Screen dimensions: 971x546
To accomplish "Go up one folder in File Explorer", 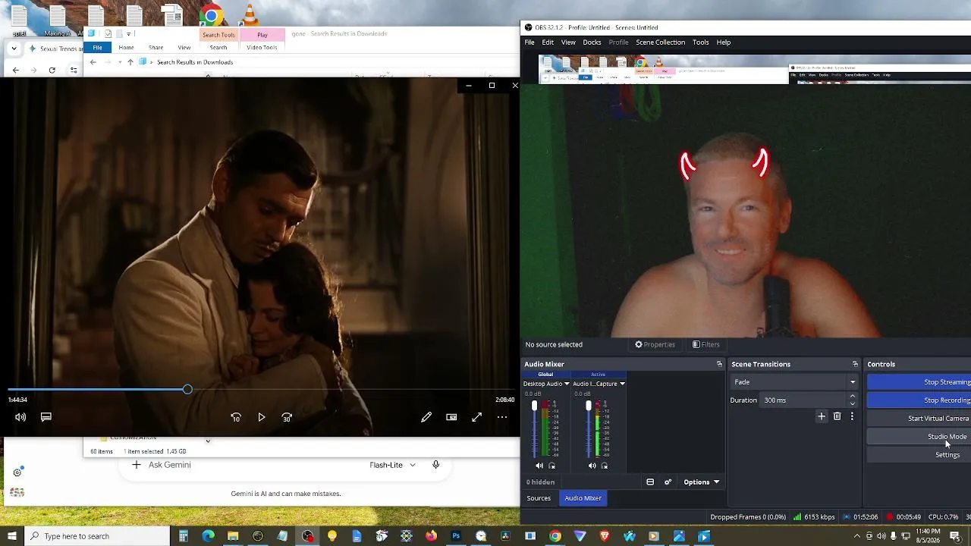I will 130,62.
